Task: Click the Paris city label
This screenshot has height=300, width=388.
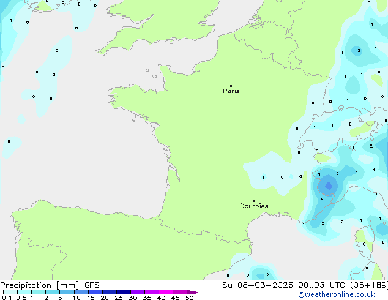Action: click(231, 91)
